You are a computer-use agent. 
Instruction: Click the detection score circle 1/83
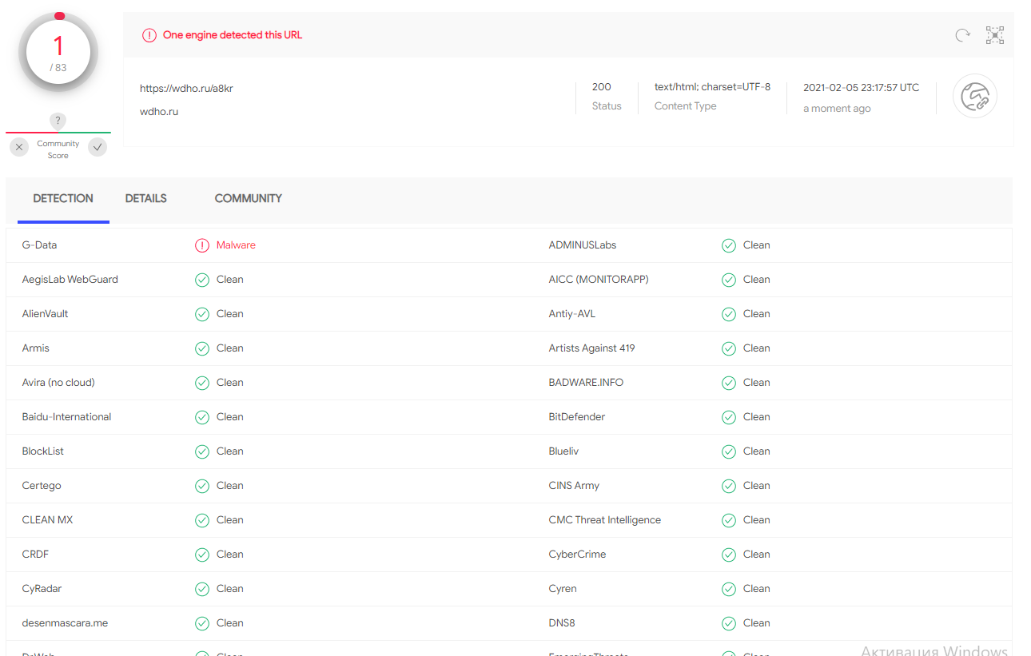pyautogui.click(x=58, y=52)
